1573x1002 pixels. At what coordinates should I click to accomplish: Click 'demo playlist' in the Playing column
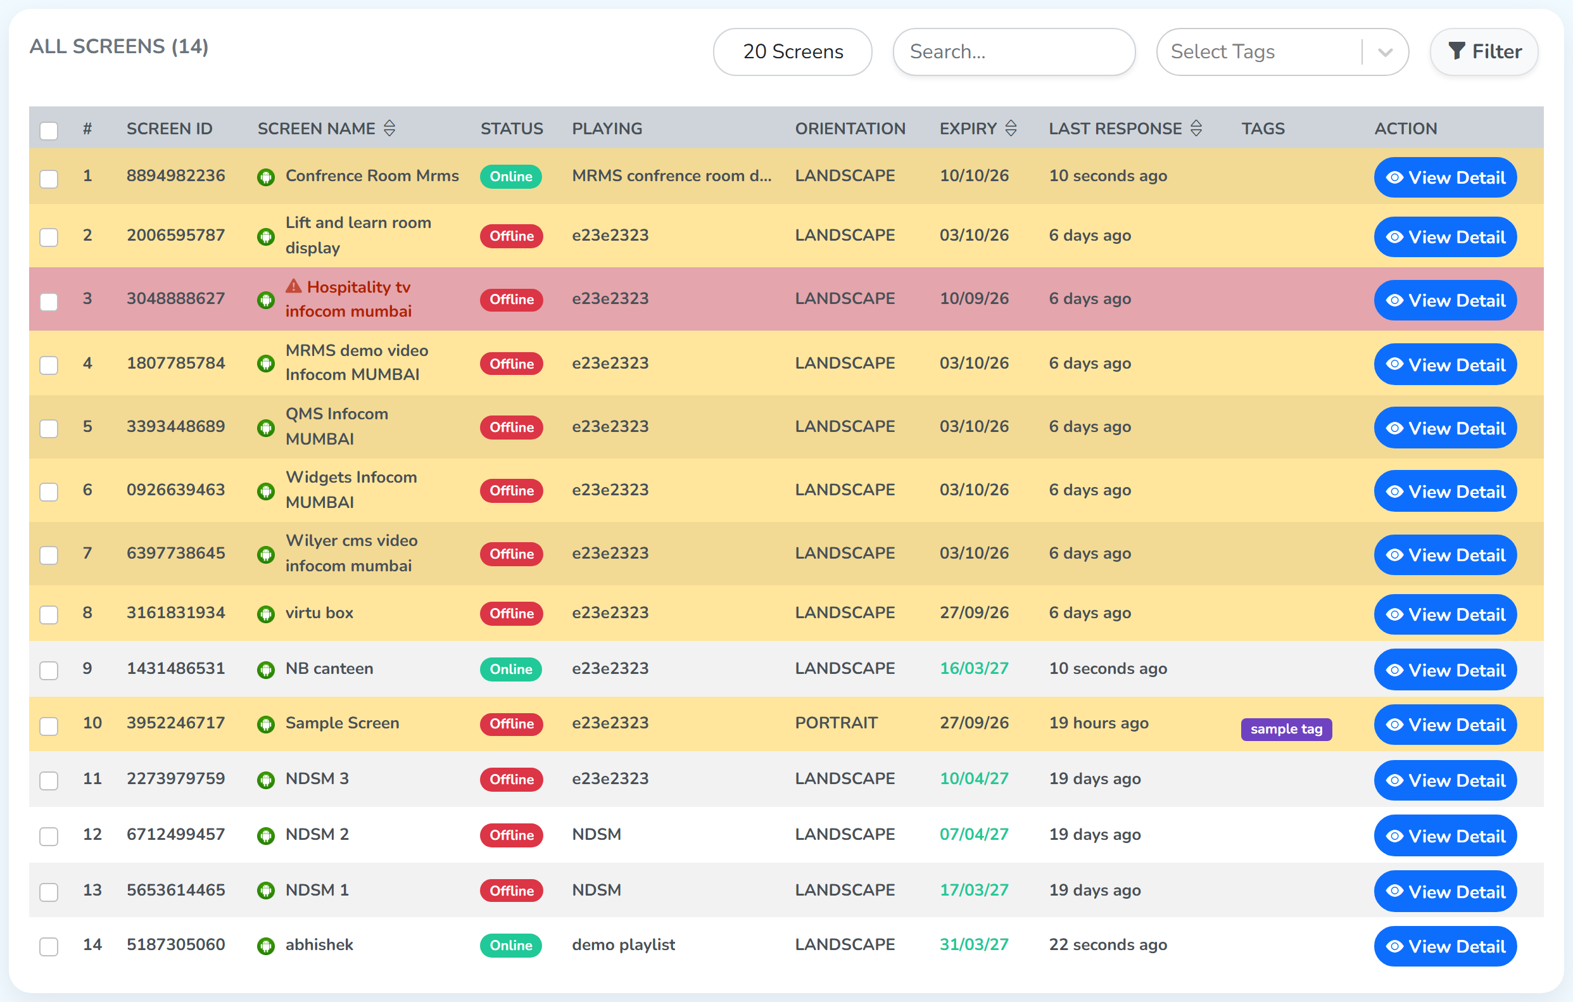point(623,944)
